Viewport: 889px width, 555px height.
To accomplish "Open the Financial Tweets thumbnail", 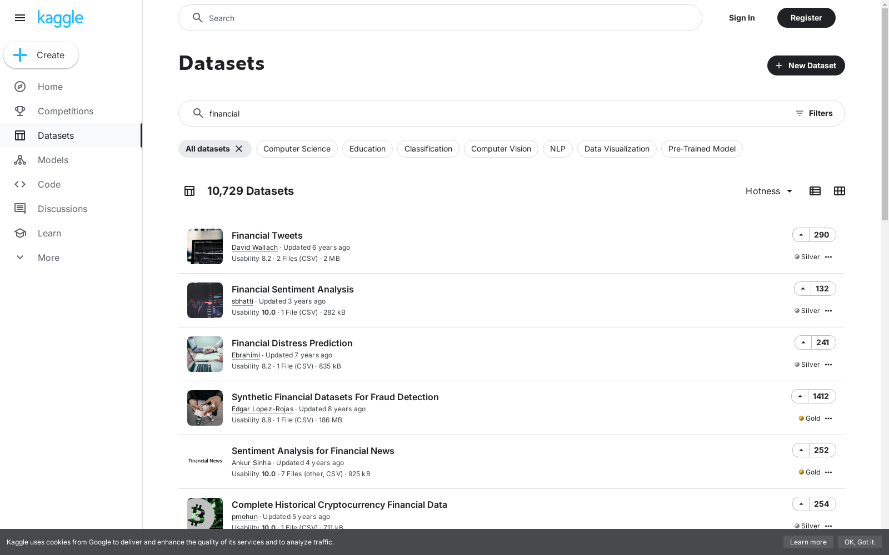I will [205, 246].
